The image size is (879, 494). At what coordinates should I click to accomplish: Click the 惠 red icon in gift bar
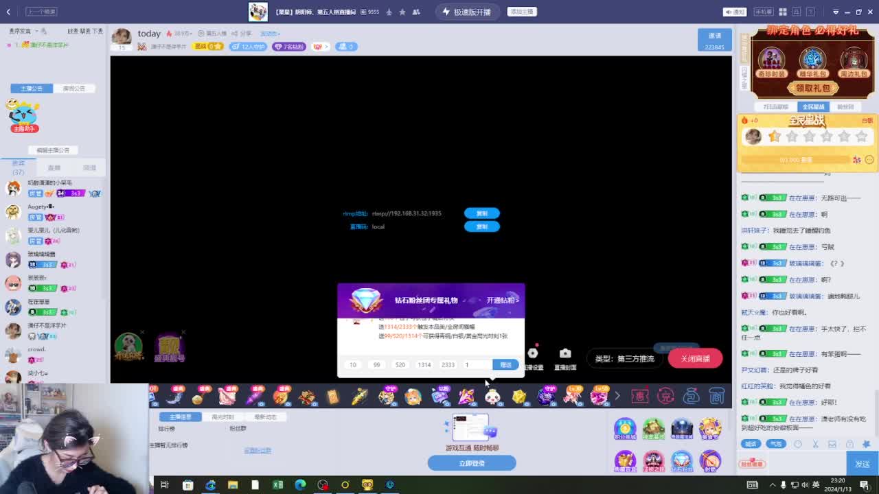click(639, 396)
